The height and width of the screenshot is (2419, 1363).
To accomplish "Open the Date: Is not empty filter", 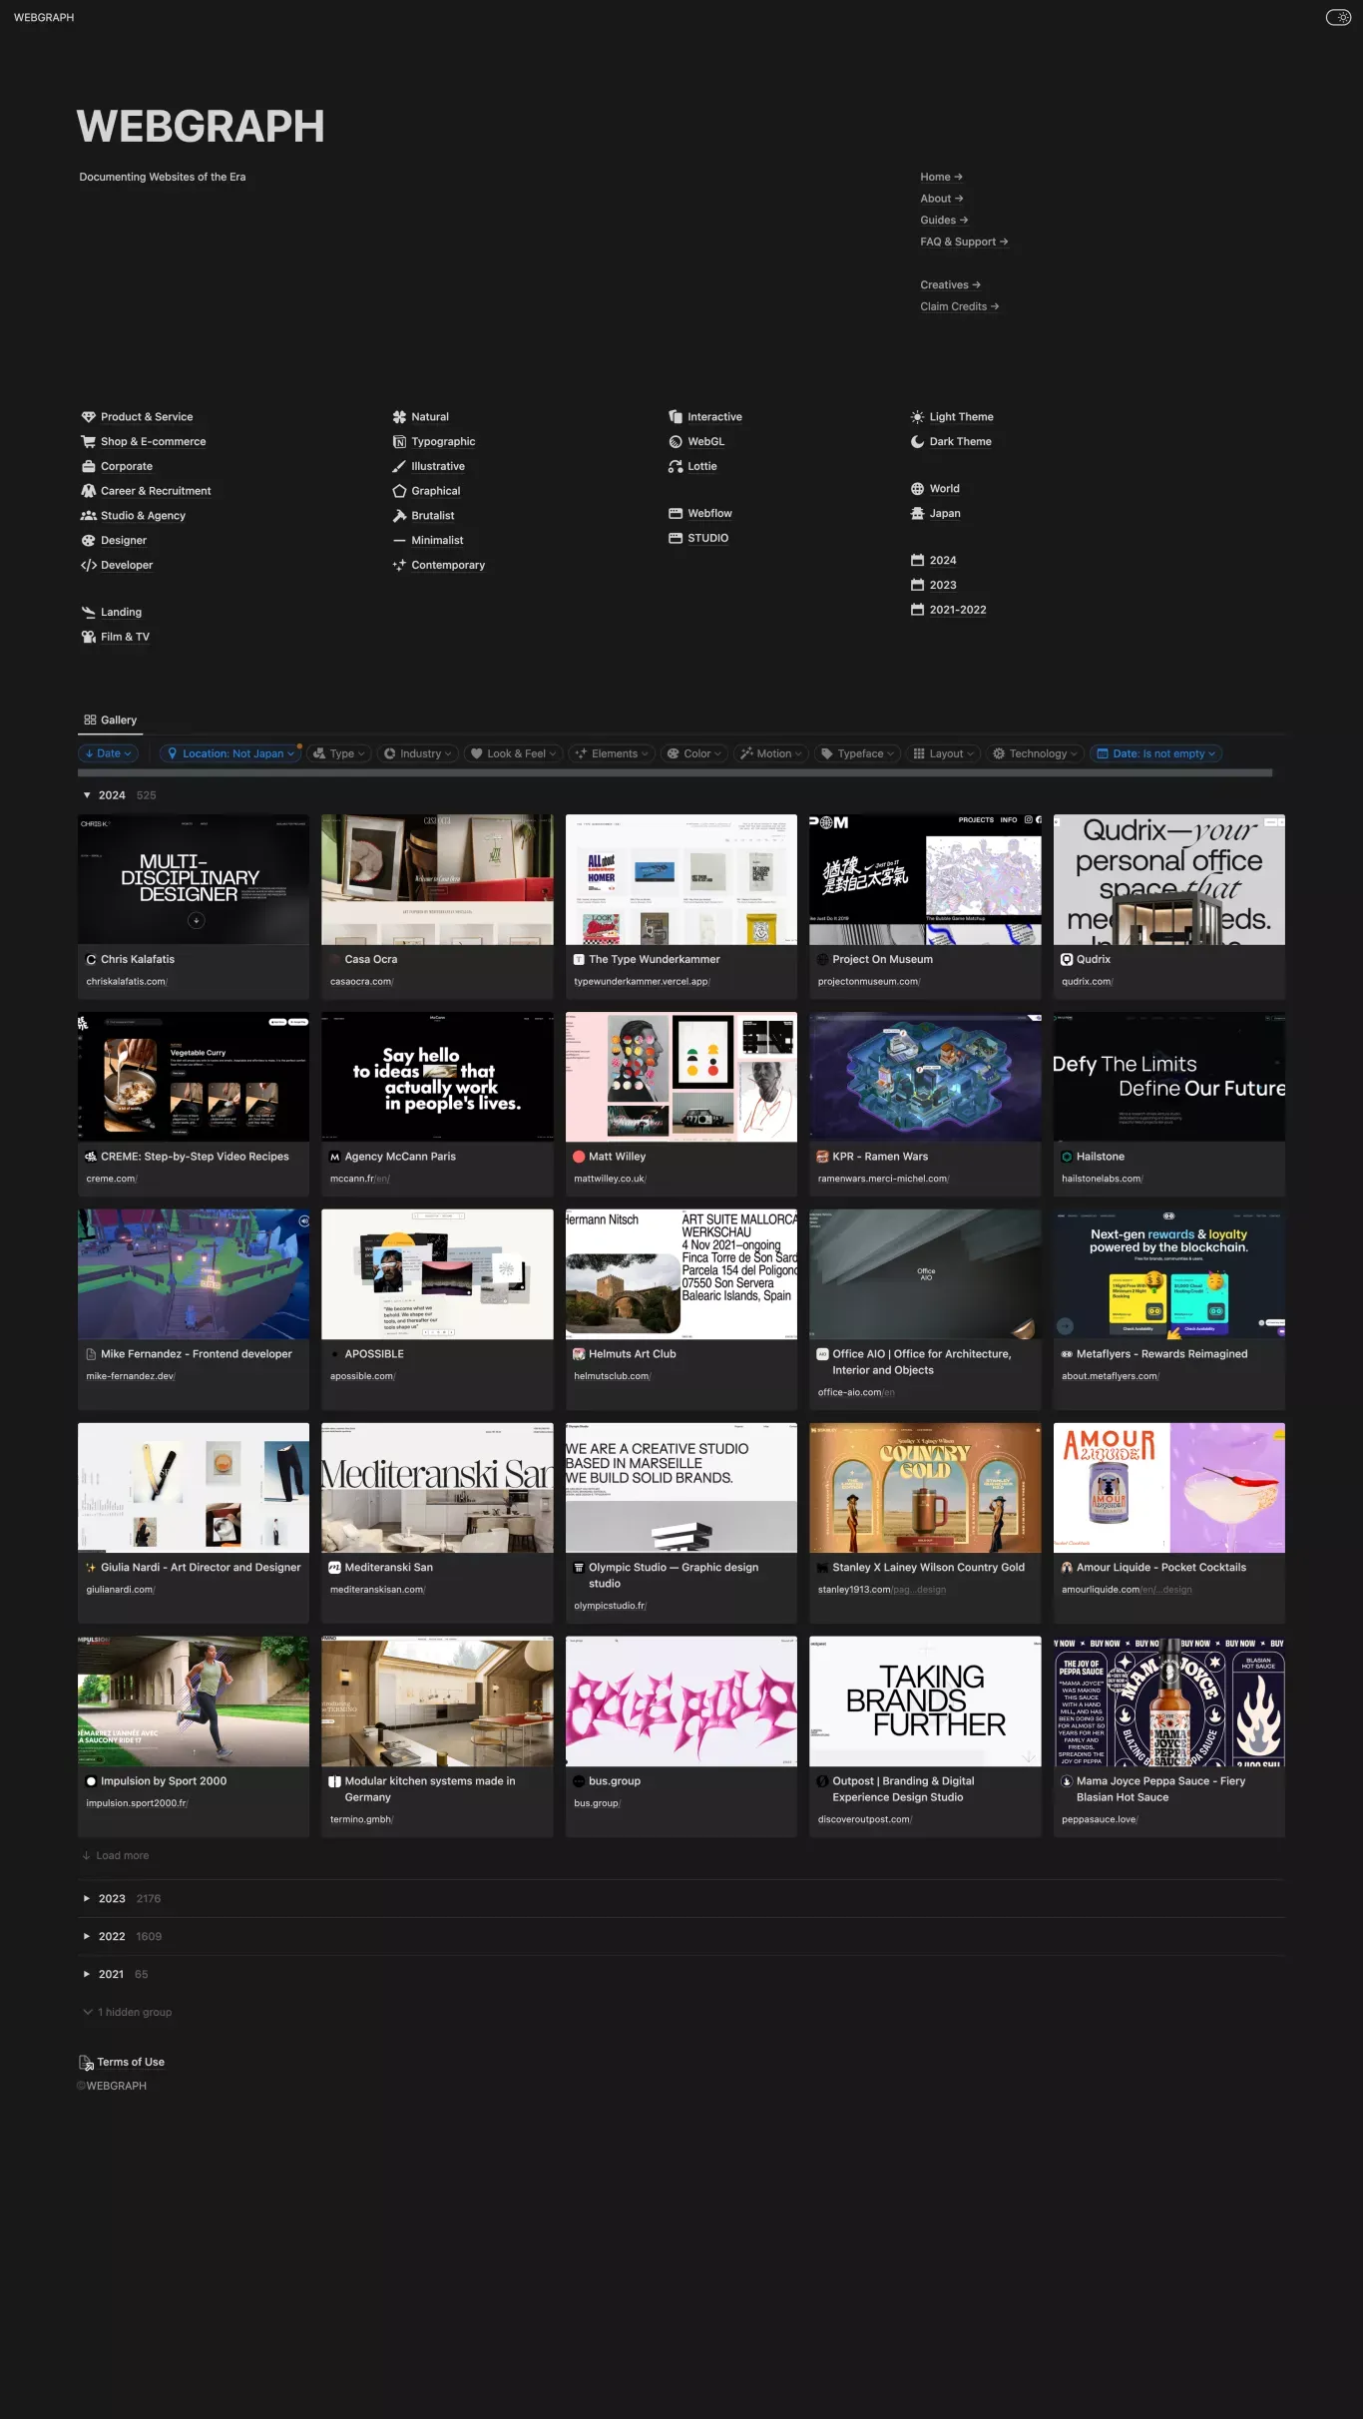I will pyautogui.click(x=1156, y=753).
